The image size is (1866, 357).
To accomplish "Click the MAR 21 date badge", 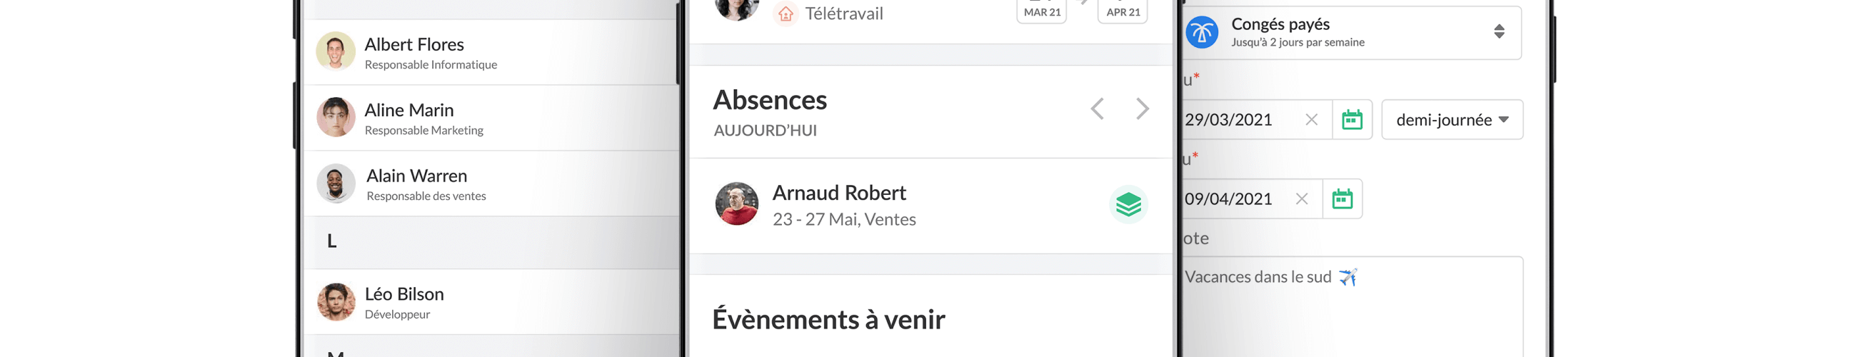I will pyautogui.click(x=1042, y=10).
